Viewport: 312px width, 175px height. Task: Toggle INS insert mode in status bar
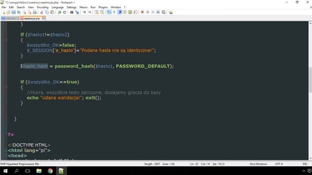coord(305,164)
